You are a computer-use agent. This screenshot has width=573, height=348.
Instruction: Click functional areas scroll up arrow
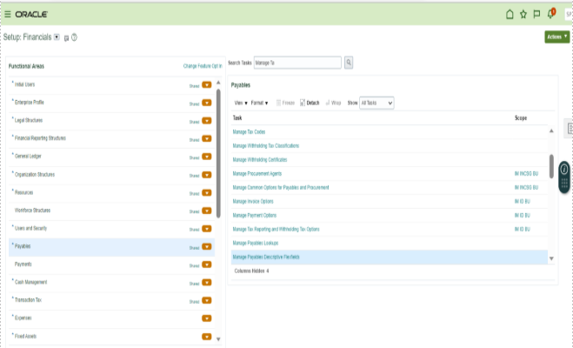pos(218,83)
